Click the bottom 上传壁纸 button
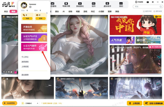This screenshot has width=164, height=107. point(134,103)
